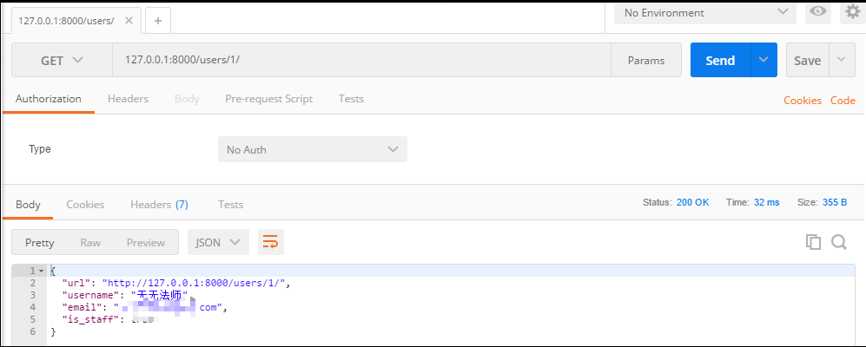
Task: Collapse the JSON fold arrow on line 1
Action: [41, 272]
